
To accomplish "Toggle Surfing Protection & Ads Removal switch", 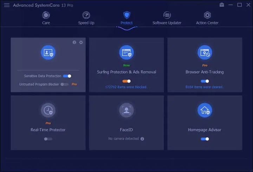I will pyautogui.click(x=126, y=81).
